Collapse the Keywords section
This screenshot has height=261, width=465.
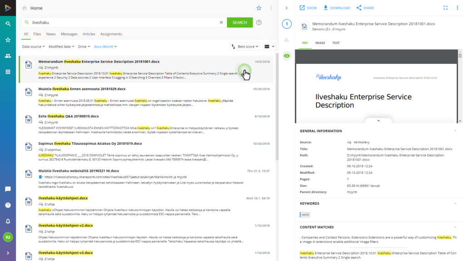tap(455, 203)
